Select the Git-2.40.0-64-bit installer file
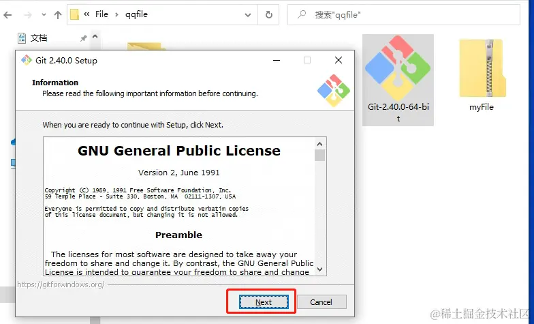The image size is (534, 324). click(398, 80)
